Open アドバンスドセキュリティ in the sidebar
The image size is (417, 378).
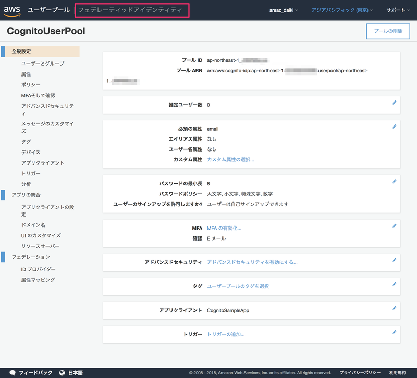47,109
